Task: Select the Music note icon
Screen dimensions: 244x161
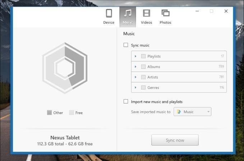Action: coord(128,14)
